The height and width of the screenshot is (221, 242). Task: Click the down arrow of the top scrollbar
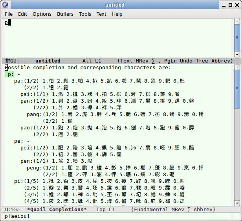pos(237,54)
